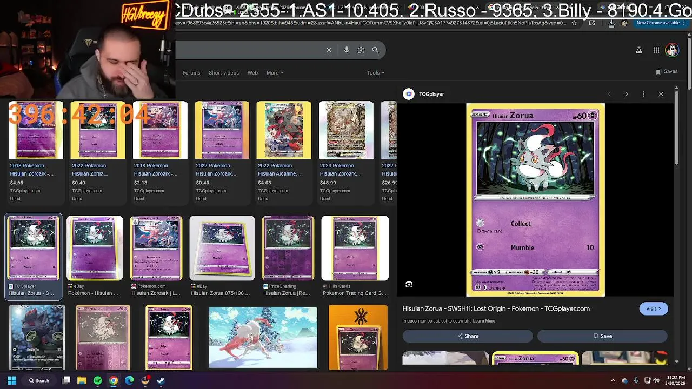Switch to the Short videos tab
692x389 pixels.
pyautogui.click(x=224, y=73)
